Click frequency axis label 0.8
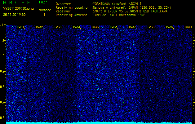195x124 pixels. (3, 87)
